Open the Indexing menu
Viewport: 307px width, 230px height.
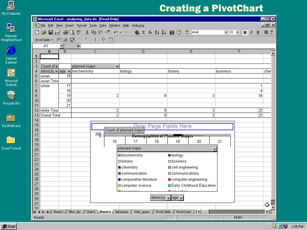[138, 26]
